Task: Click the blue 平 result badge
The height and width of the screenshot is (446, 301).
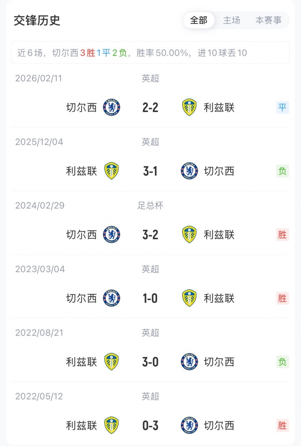Action: pos(283,107)
